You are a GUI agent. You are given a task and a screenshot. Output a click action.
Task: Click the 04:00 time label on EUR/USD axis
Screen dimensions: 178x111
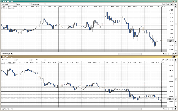pyautogui.click(x=106, y=7)
